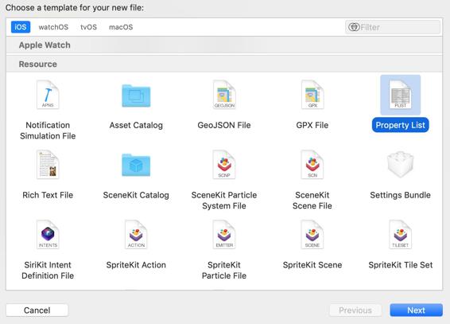Select the Notification Simulation File template icon
This screenshot has height=324, width=450.
pyautogui.click(x=48, y=95)
